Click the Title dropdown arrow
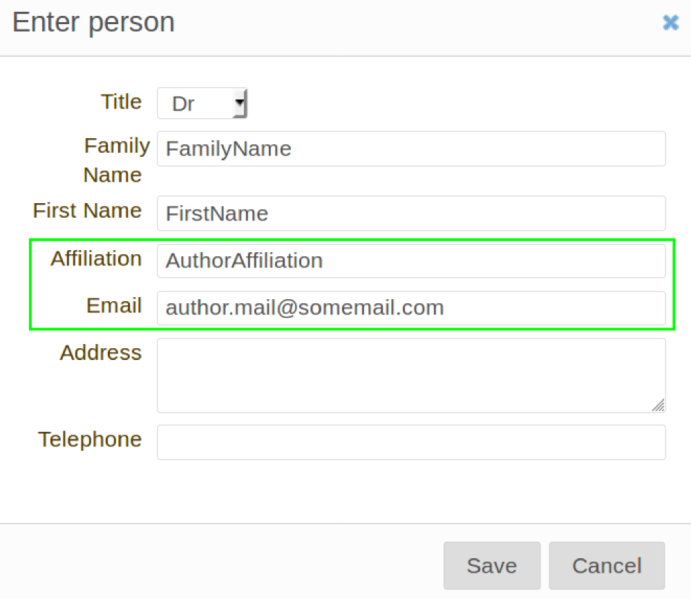691x599 pixels. click(x=239, y=104)
